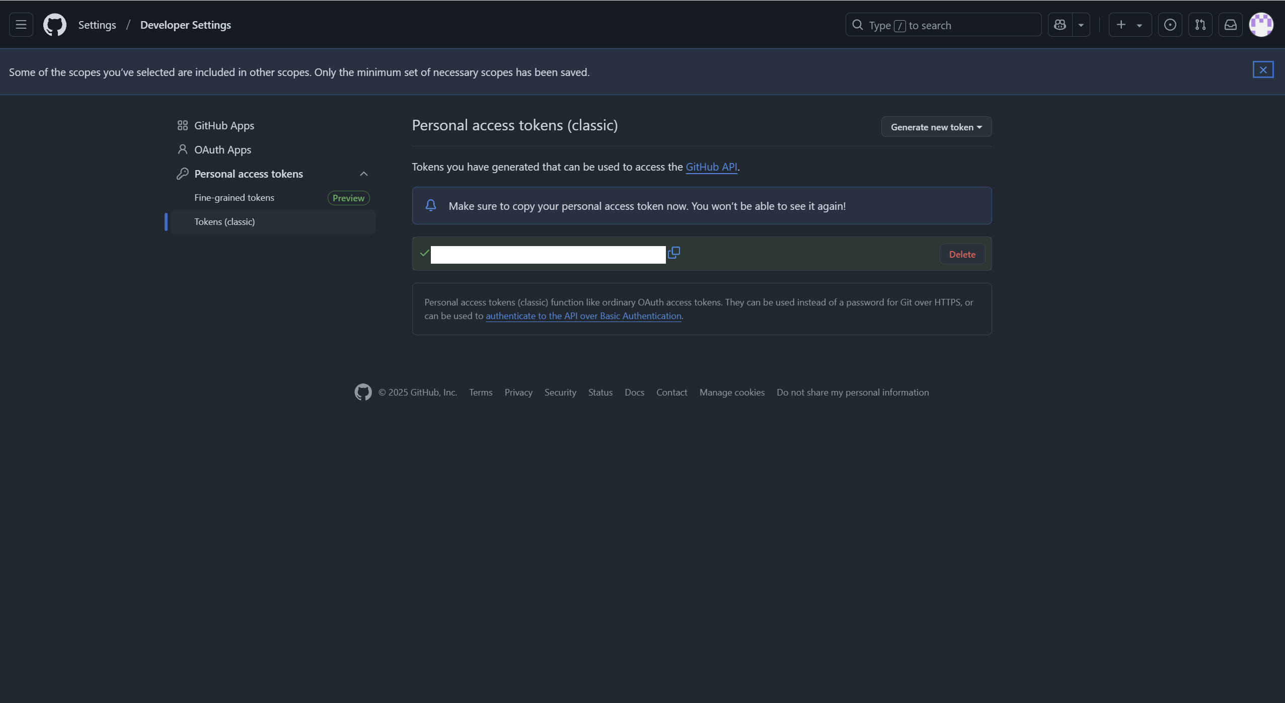Image resolution: width=1285 pixels, height=703 pixels.
Task: Select GitHub Apps in sidebar
Action: [x=224, y=126]
